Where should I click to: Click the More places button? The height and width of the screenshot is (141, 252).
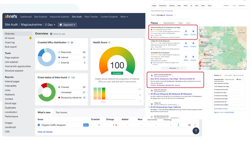[x=174, y=68]
